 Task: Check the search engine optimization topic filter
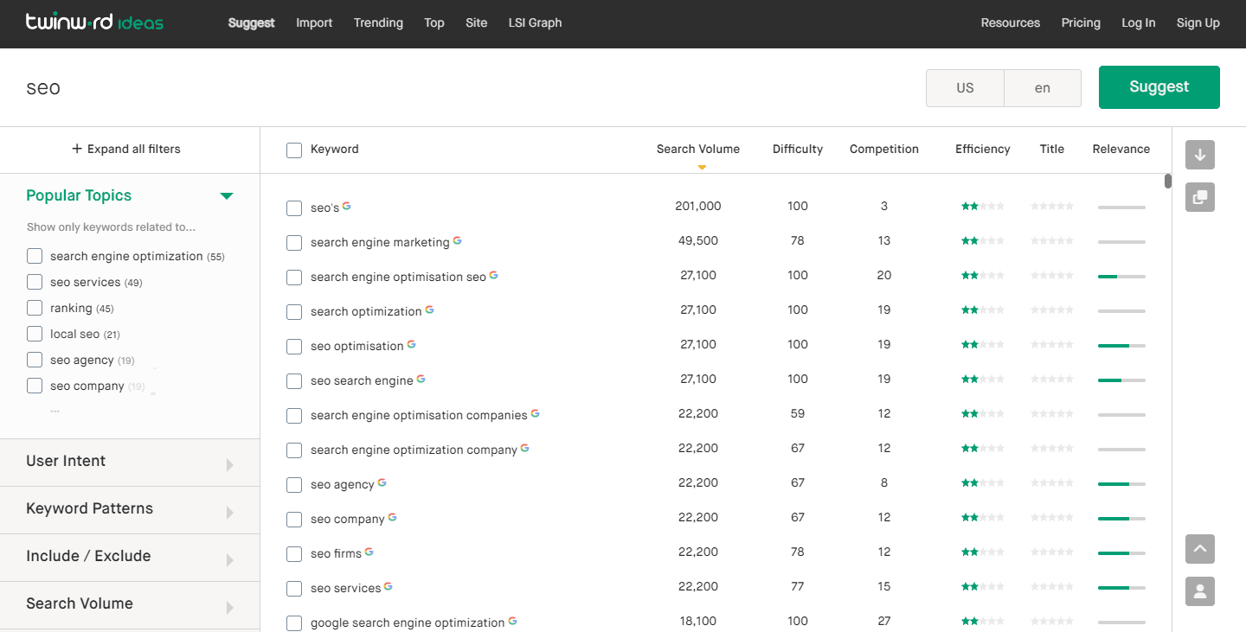pyautogui.click(x=35, y=256)
